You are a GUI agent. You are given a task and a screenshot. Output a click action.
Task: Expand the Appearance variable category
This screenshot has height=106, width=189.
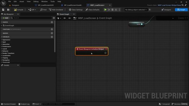(x=1, y=40)
